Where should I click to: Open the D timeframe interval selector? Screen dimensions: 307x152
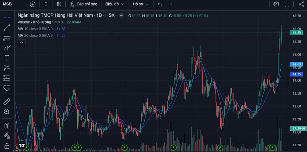(46, 4)
